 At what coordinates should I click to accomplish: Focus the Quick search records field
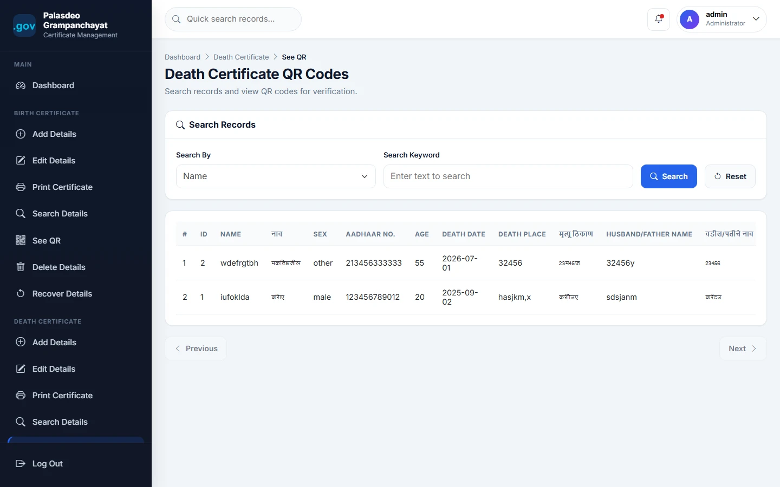233,19
